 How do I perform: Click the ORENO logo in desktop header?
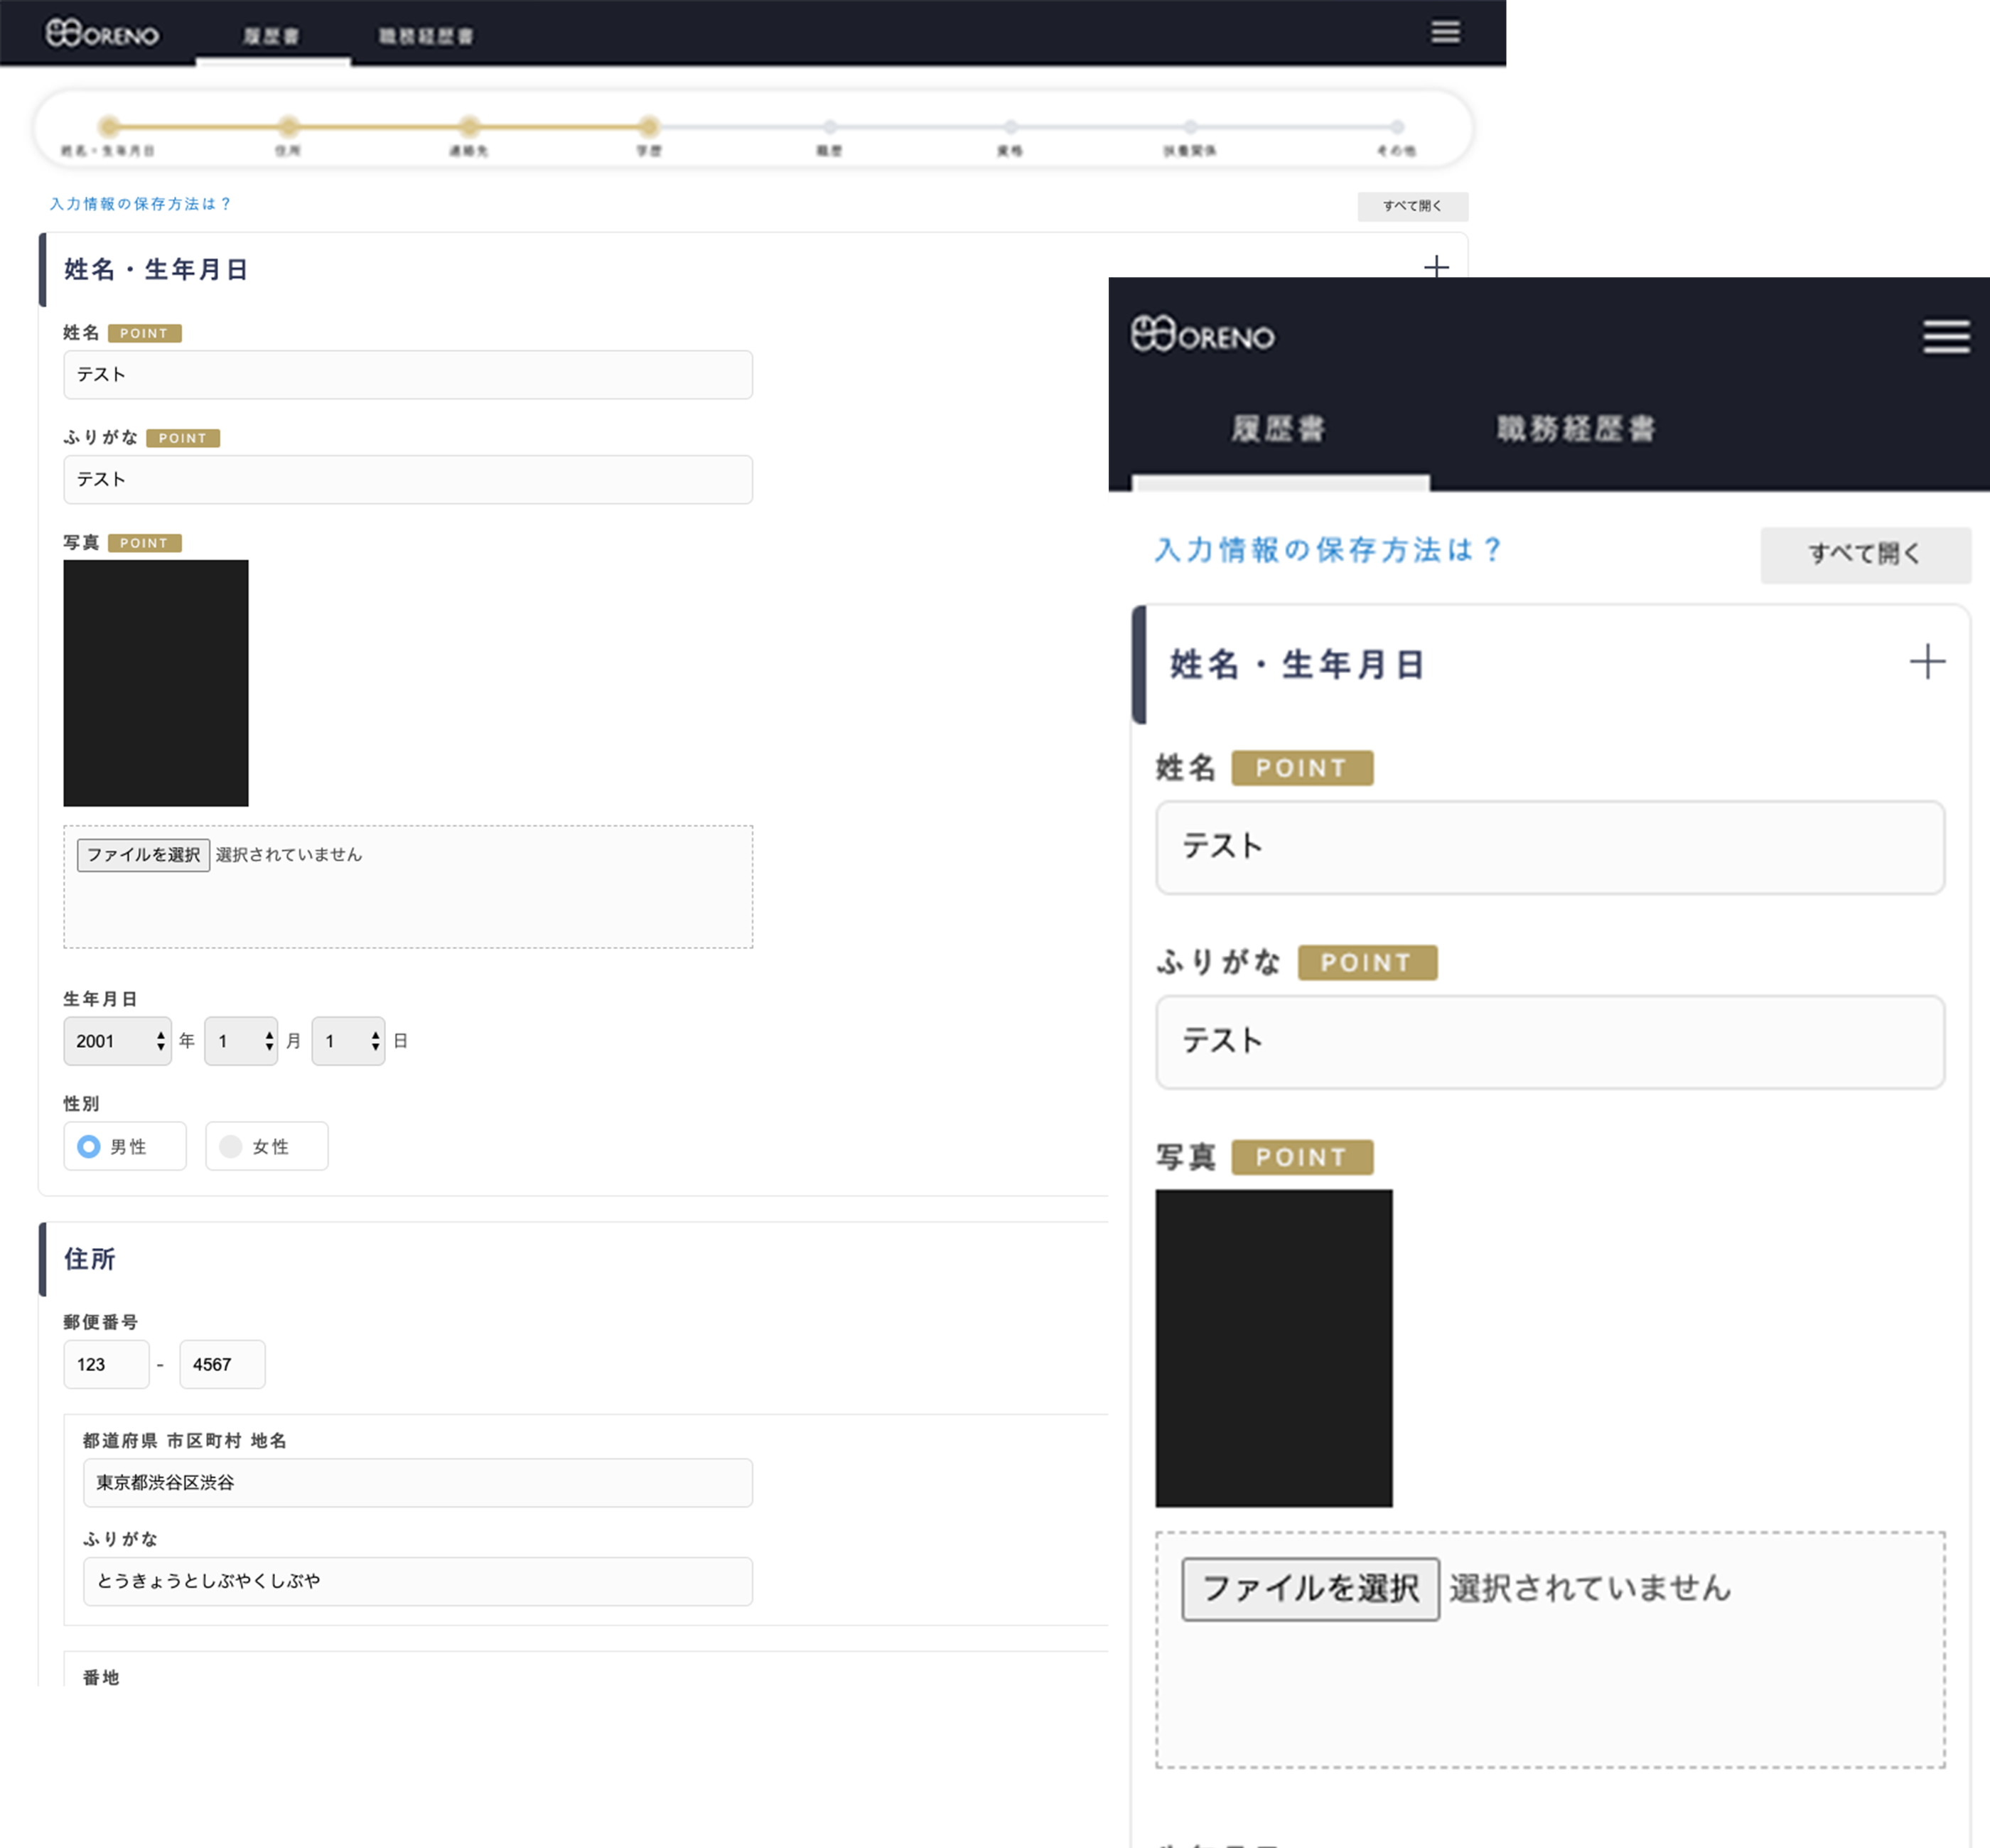coord(102,34)
